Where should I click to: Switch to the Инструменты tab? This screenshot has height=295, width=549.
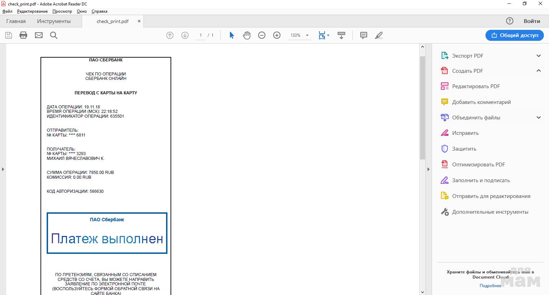[54, 21]
